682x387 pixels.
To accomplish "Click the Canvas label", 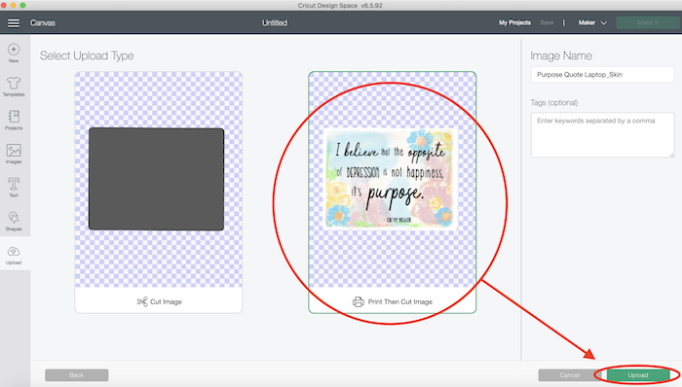I will (x=43, y=23).
